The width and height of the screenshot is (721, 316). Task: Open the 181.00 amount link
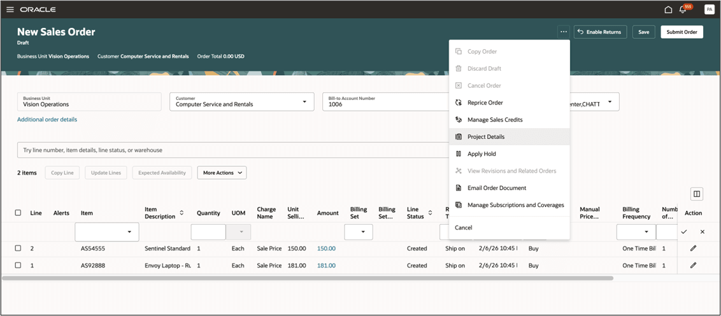pos(326,266)
